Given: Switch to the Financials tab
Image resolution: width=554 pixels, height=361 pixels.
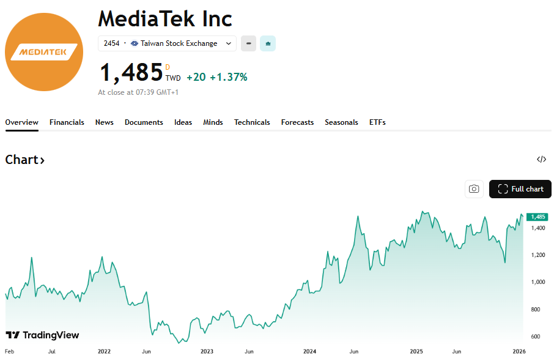Looking at the screenshot, I should 67,122.
